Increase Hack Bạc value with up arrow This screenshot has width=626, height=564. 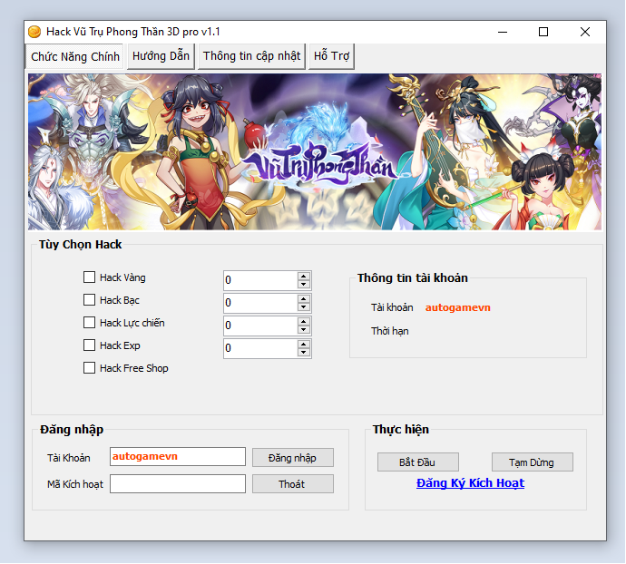click(x=303, y=299)
